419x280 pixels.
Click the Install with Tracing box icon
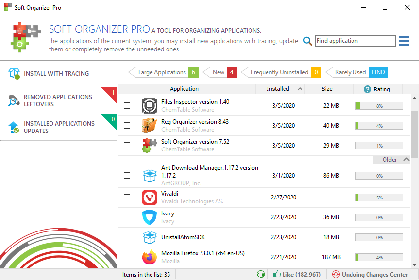pyautogui.click(x=14, y=73)
